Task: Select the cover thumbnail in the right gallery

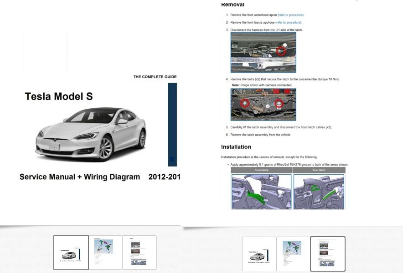Action: [259, 254]
